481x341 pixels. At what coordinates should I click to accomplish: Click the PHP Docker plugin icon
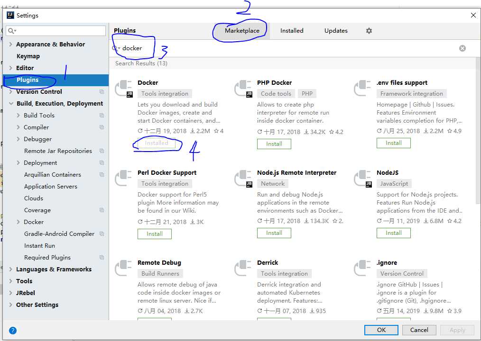pos(243,89)
